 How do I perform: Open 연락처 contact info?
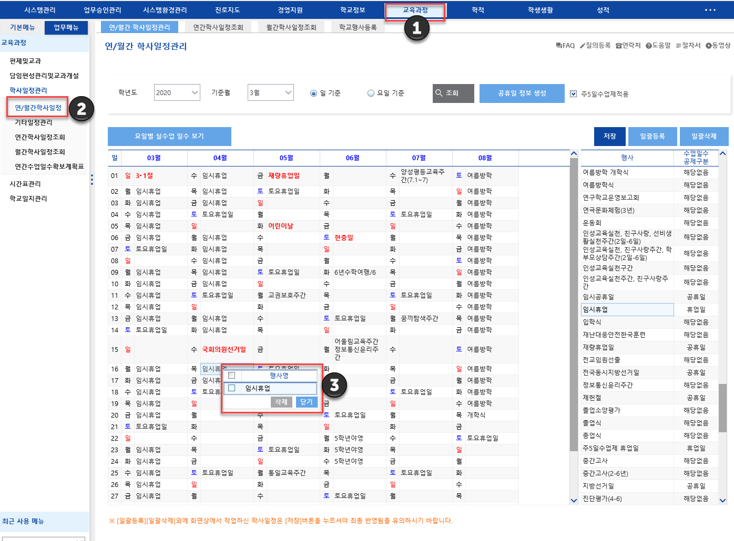(x=628, y=46)
